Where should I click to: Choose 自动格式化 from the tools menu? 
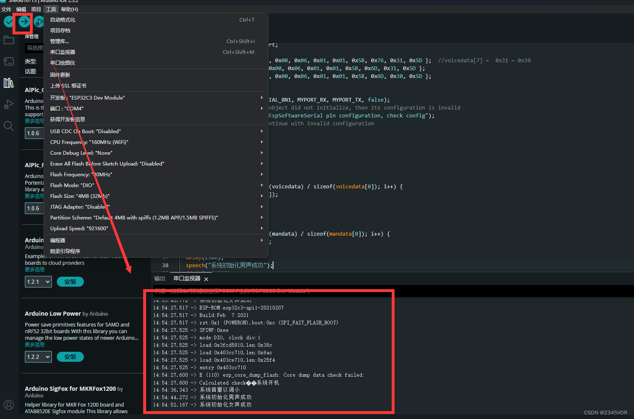click(x=156, y=20)
